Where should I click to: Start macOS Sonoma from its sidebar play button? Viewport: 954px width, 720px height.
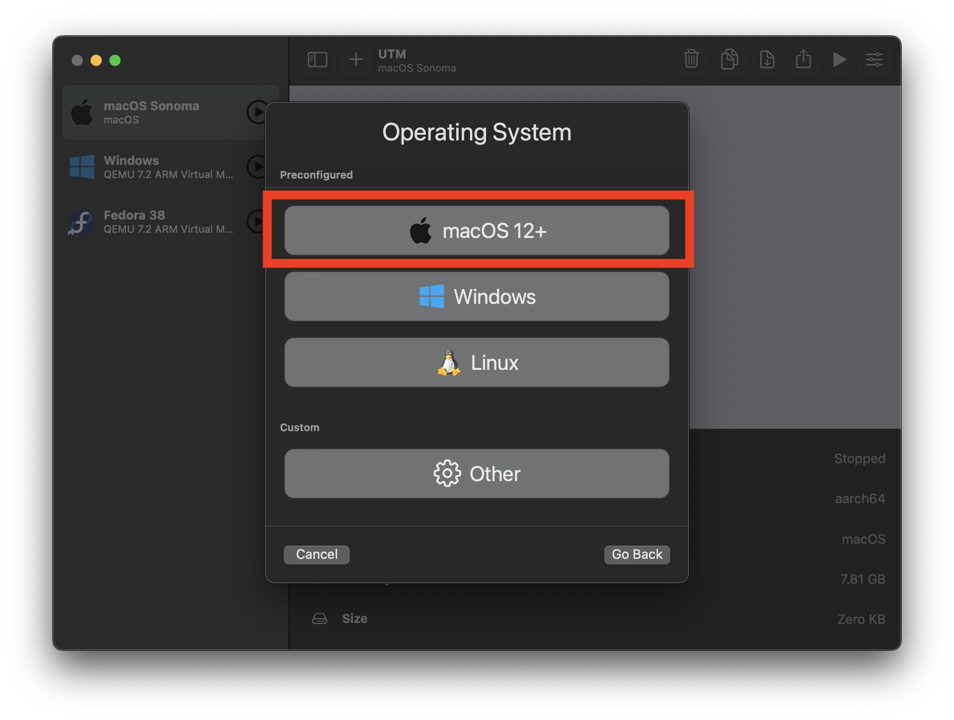[x=257, y=112]
